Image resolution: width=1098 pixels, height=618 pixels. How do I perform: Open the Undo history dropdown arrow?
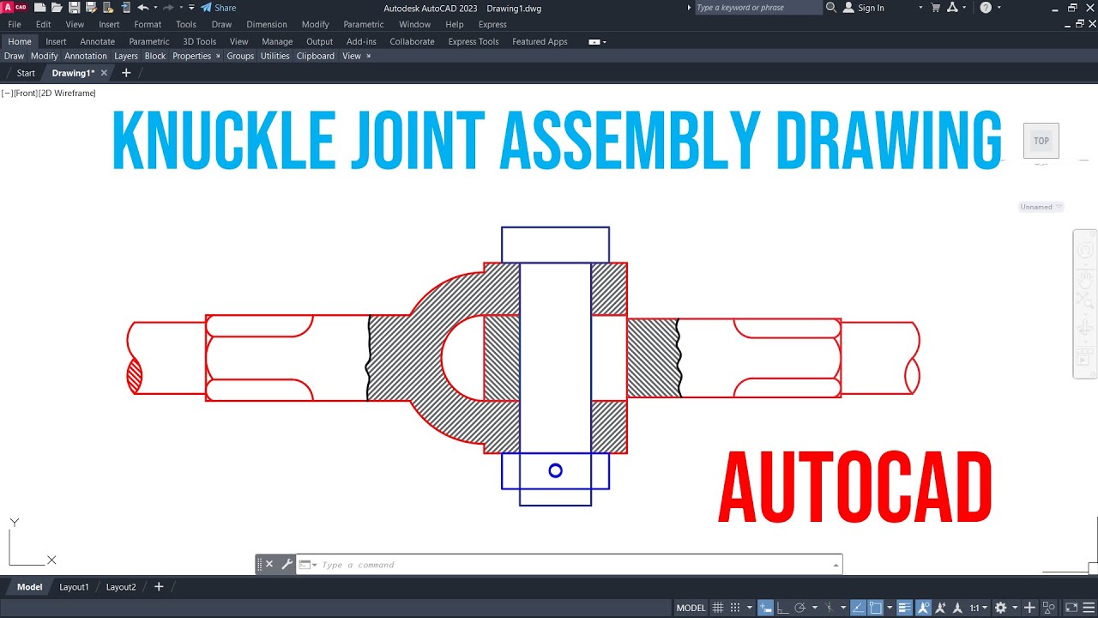(155, 8)
